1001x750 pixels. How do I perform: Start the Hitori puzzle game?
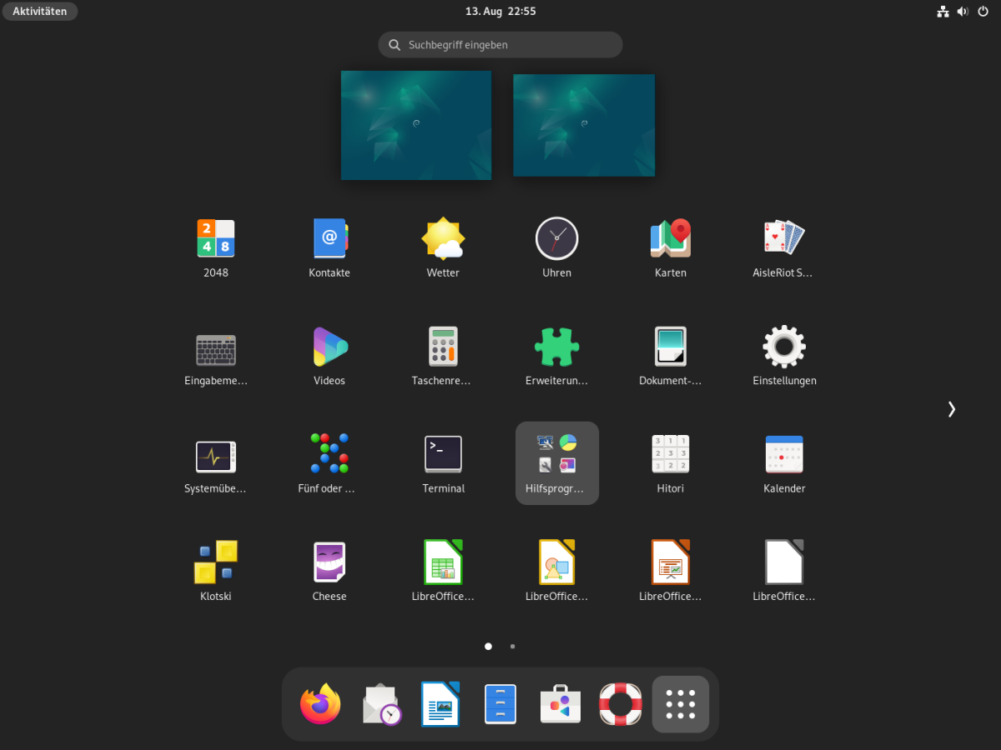click(x=670, y=454)
